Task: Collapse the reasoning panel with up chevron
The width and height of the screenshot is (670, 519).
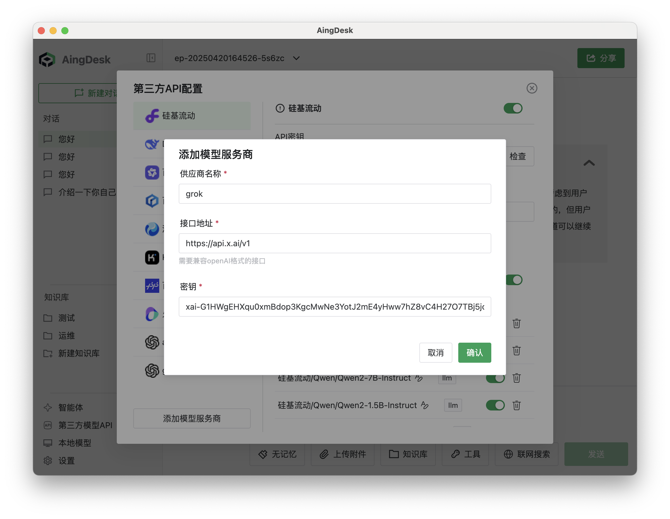Action: tap(589, 163)
